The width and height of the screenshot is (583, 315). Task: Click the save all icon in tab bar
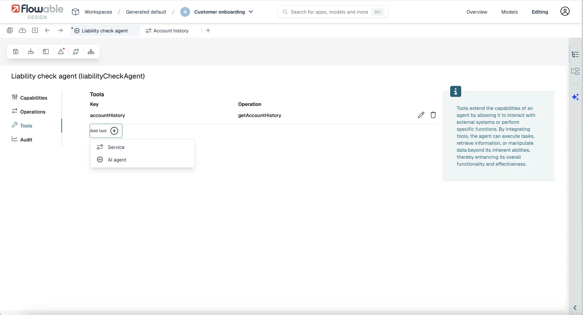(x=10, y=30)
